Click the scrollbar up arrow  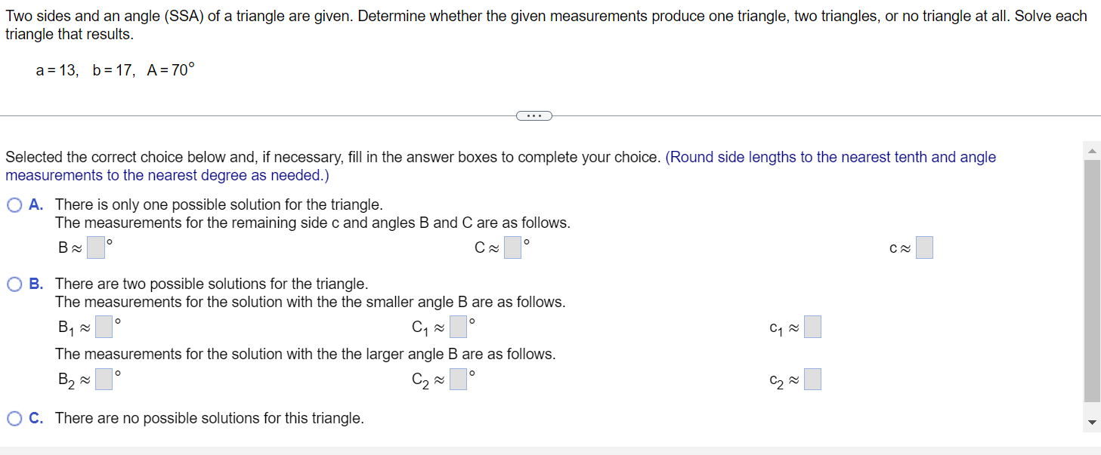[x=1091, y=149]
